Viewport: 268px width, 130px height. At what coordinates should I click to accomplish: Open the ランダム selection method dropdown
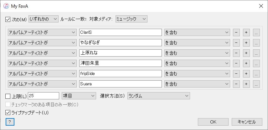click(158, 96)
